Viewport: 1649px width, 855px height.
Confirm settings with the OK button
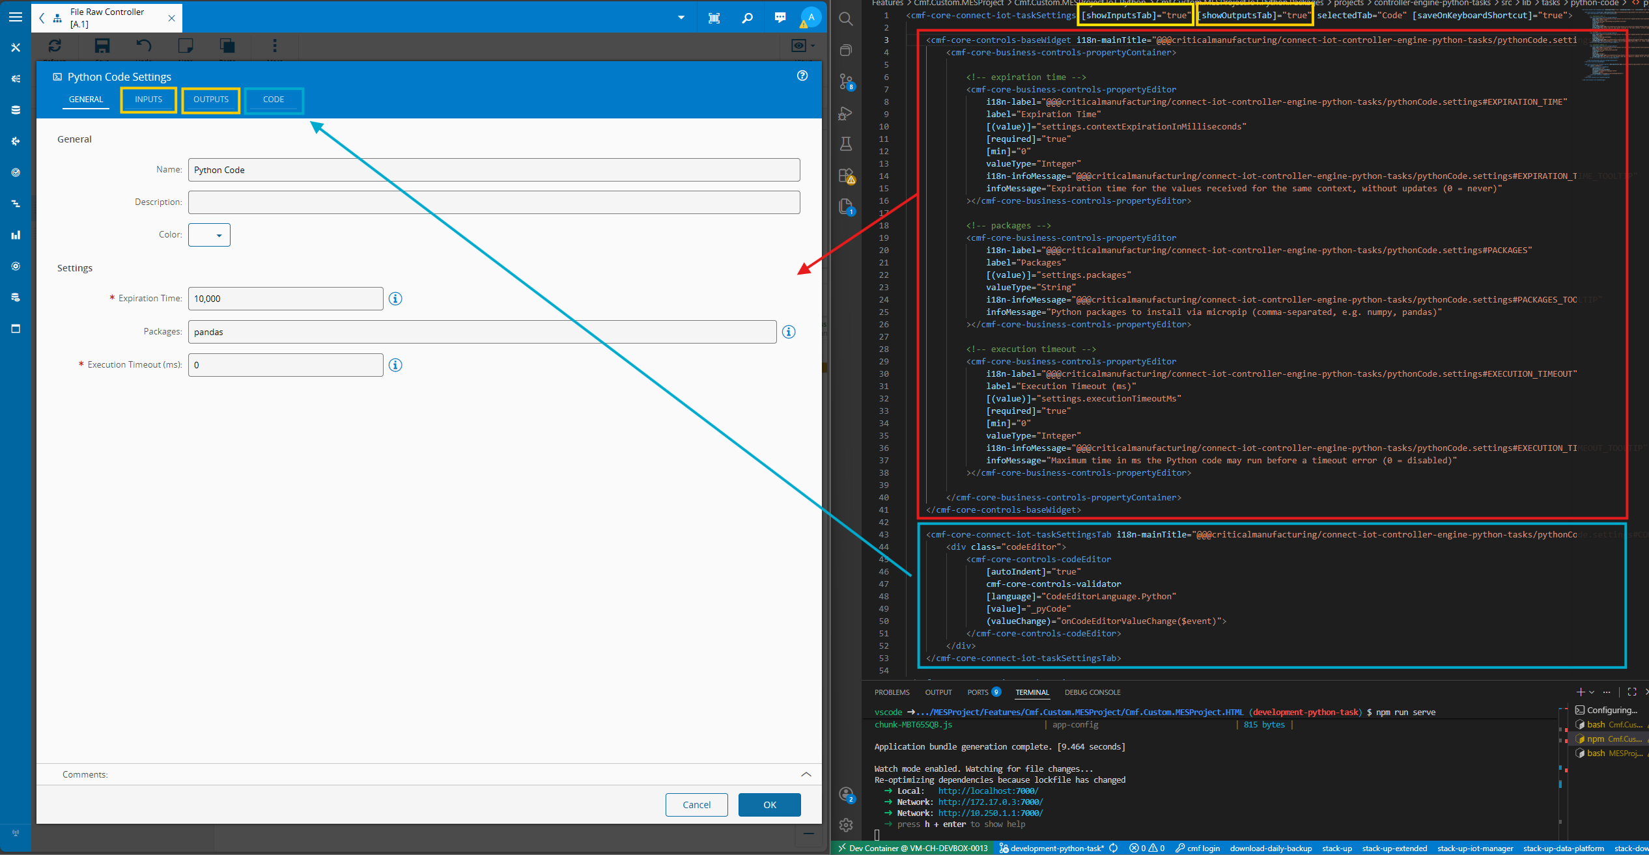pos(769,805)
